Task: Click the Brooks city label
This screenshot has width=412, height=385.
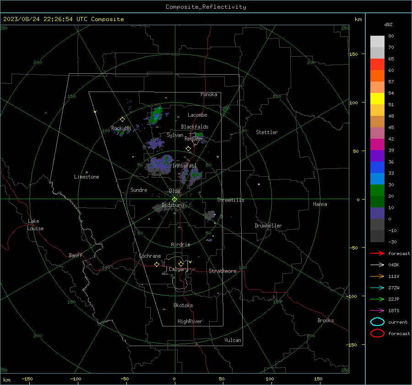Action: pyautogui.click(x=325, y=320)
